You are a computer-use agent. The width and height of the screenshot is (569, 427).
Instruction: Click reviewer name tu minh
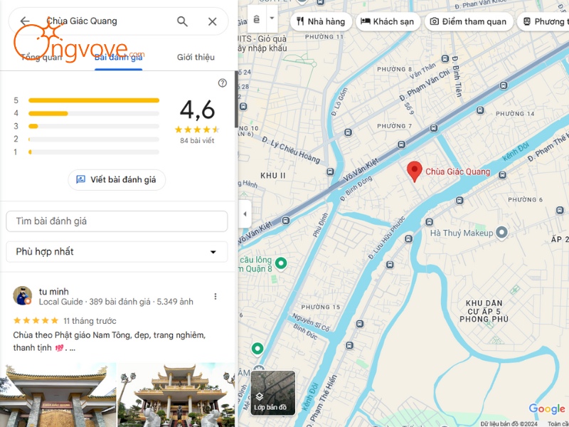coord(54,291)
